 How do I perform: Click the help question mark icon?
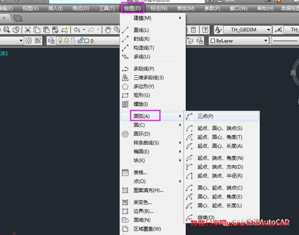tap(205, 30)
